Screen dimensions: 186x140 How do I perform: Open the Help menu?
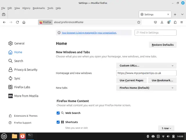tap(58, 8)
